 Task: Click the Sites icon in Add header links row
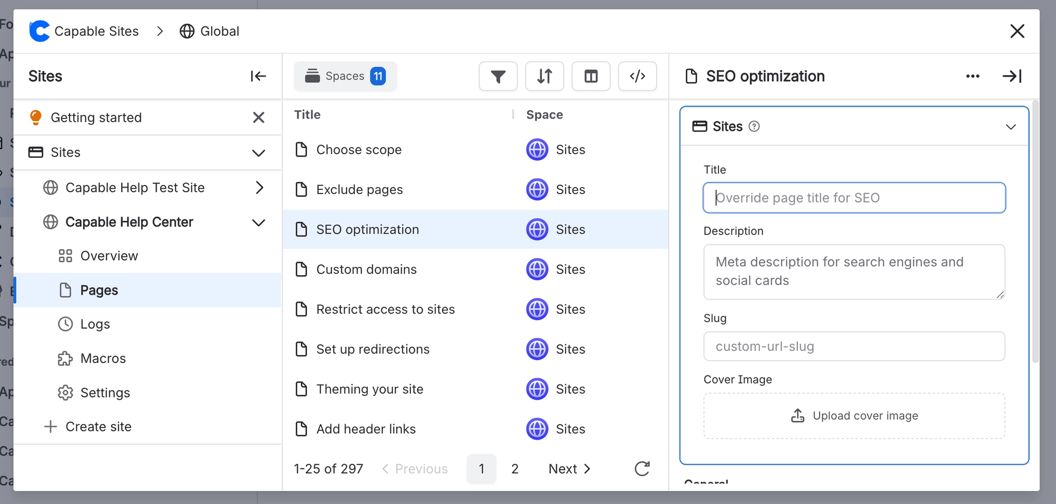[x=537, y=429]
